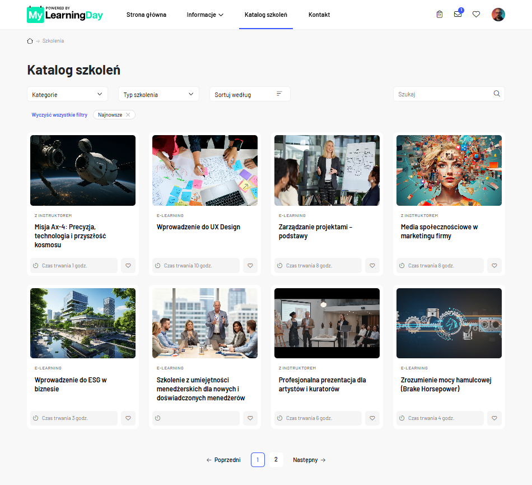Viewport: 532px width, 485px height.
Task: Click 'Czas trwania 3 godz.' duration text
Action: click(65, 418)
